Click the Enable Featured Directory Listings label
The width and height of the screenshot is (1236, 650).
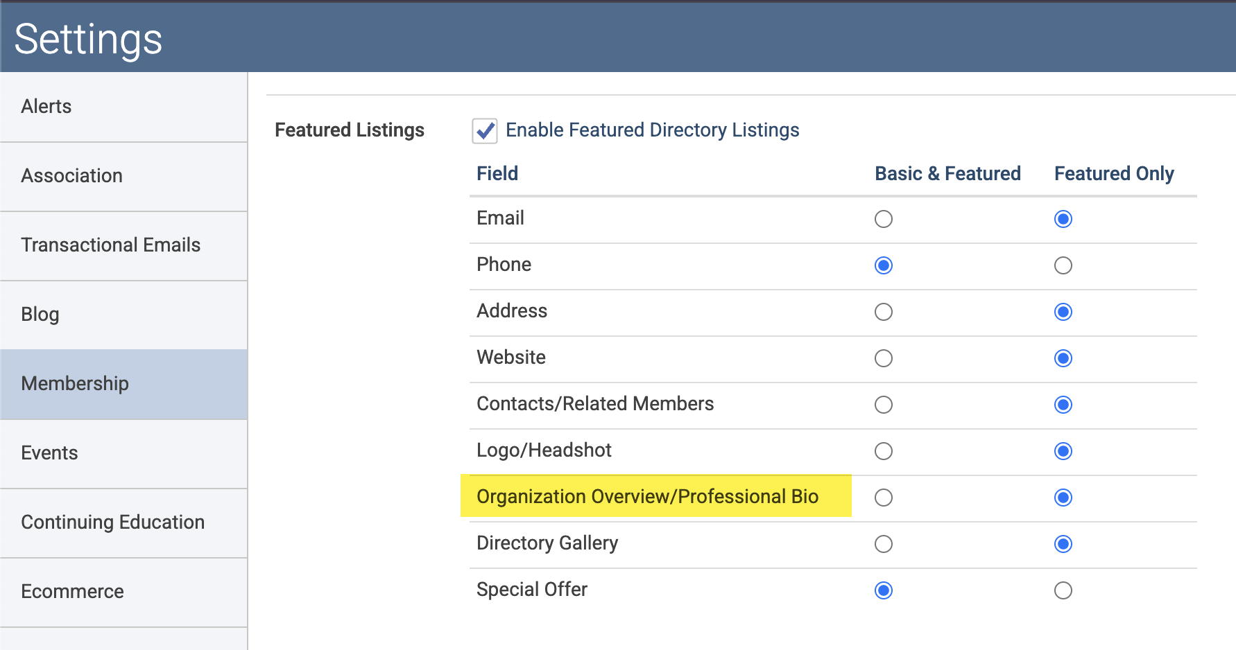pos(652,130)
